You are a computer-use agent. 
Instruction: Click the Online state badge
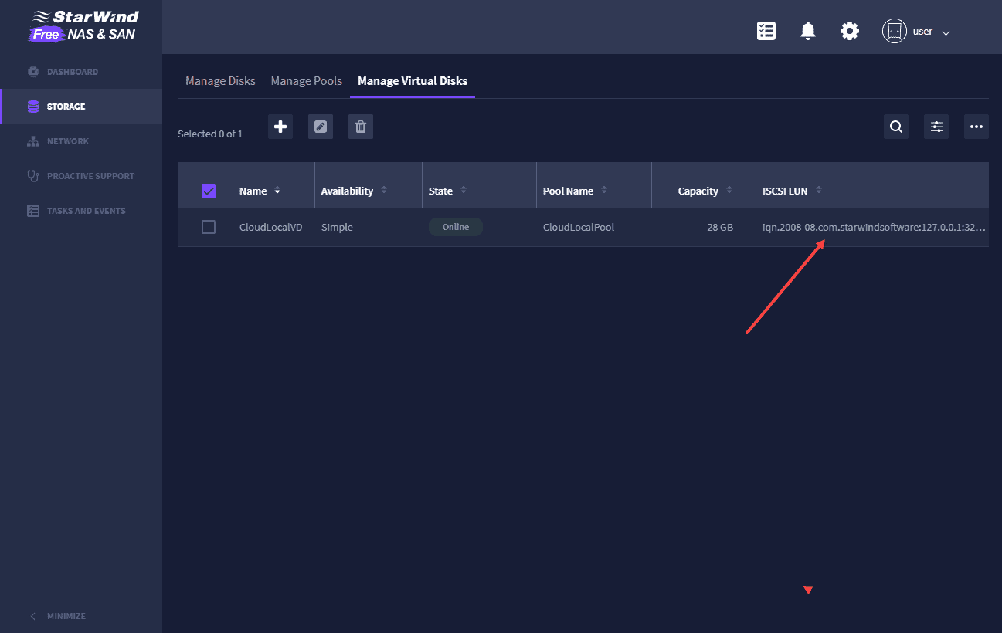(x=456, y=227)
